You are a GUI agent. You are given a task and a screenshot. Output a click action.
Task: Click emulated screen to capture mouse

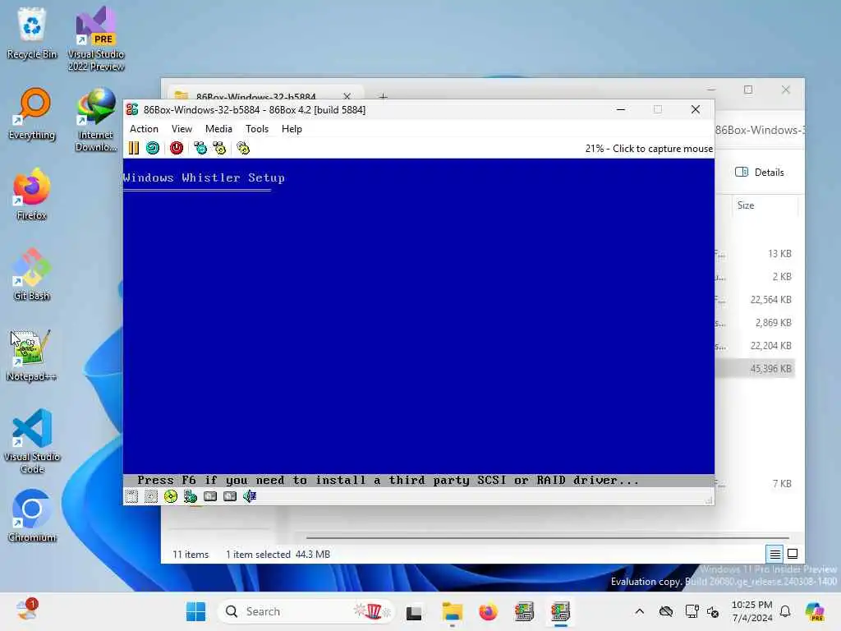coord(418,322)
